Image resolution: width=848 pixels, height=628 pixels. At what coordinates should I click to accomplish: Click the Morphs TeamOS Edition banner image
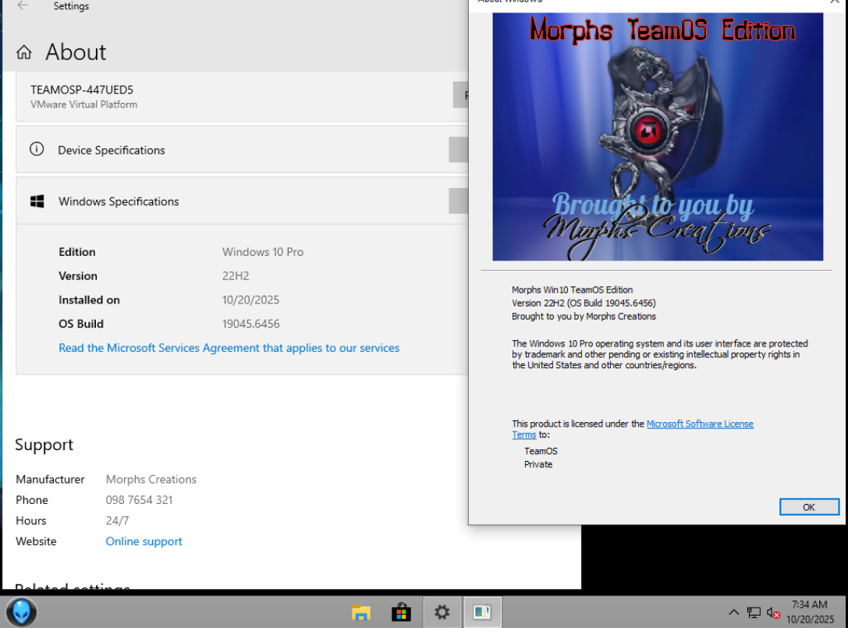[x=658, y=137]
